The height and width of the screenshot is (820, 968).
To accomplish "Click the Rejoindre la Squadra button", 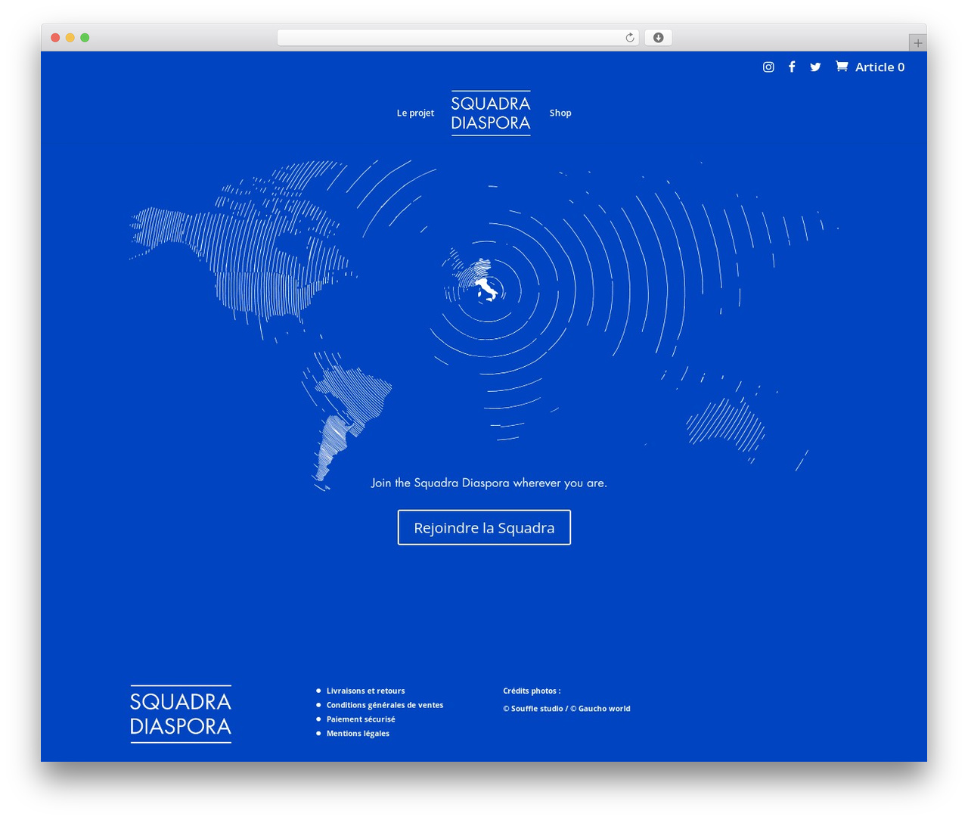I will (x=484, y=527).
